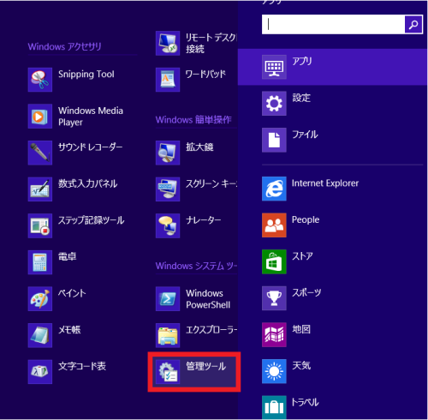Select 設定 search category

click(332, 104)
